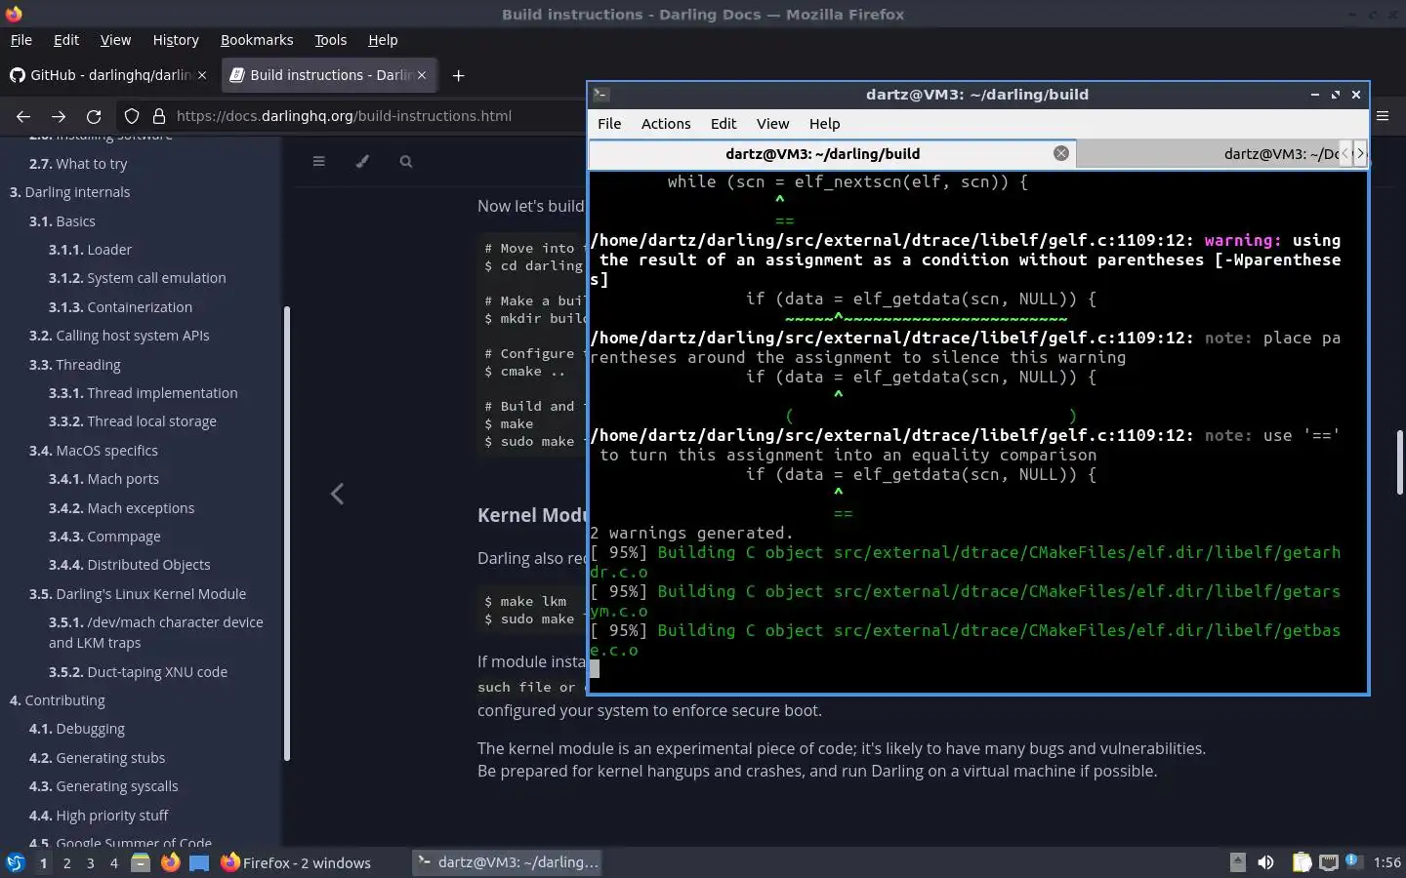Show site security padlock info
The image size is (1406, 878).
[159, 116]
